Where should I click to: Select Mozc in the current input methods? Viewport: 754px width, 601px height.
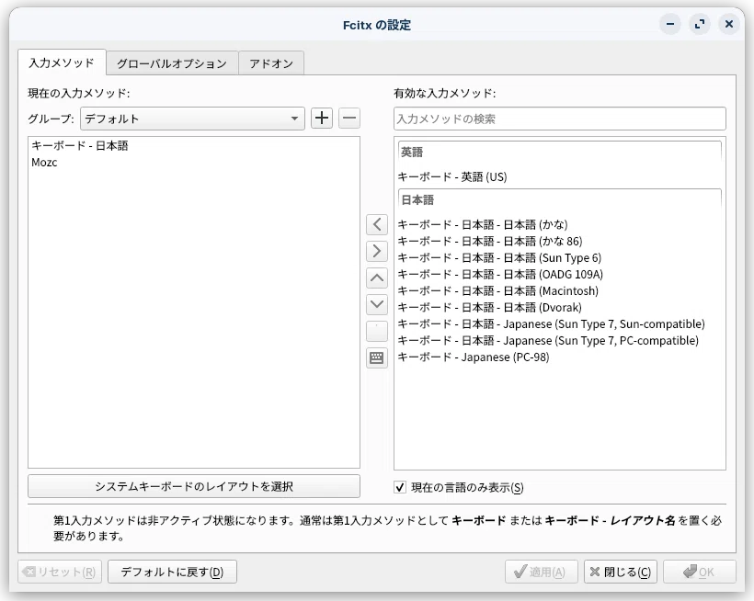pos(194,163)
